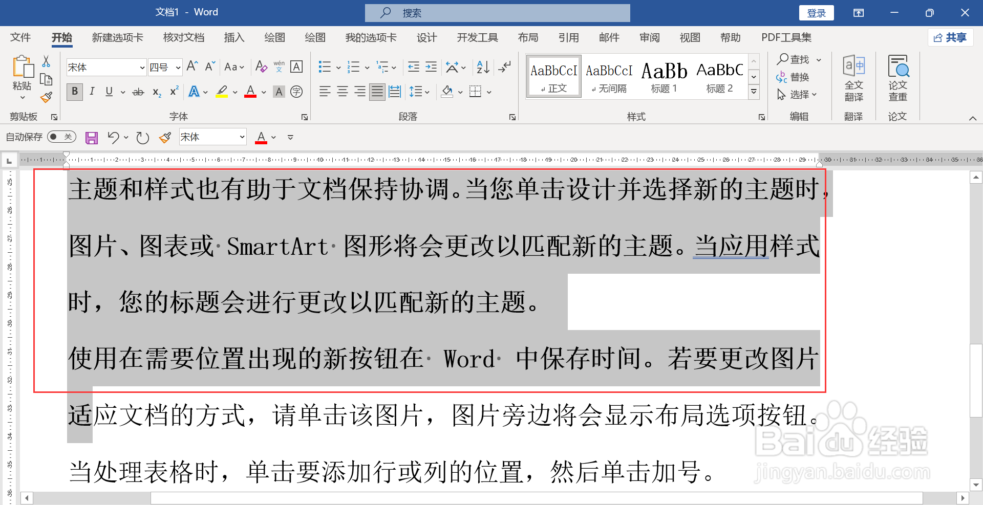983x505 pixels.
Task: Apply subscript formatting
Action: [x=157, y=92]
